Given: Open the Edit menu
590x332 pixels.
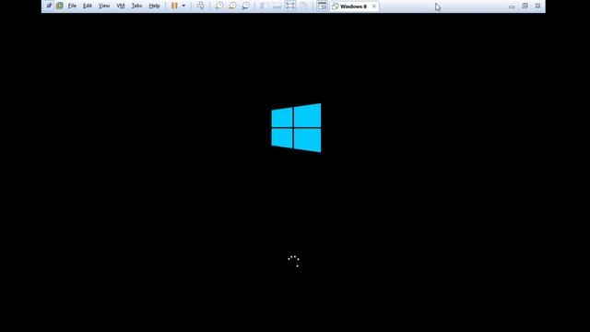Looking at the screenshot, I should click(88, 6).
